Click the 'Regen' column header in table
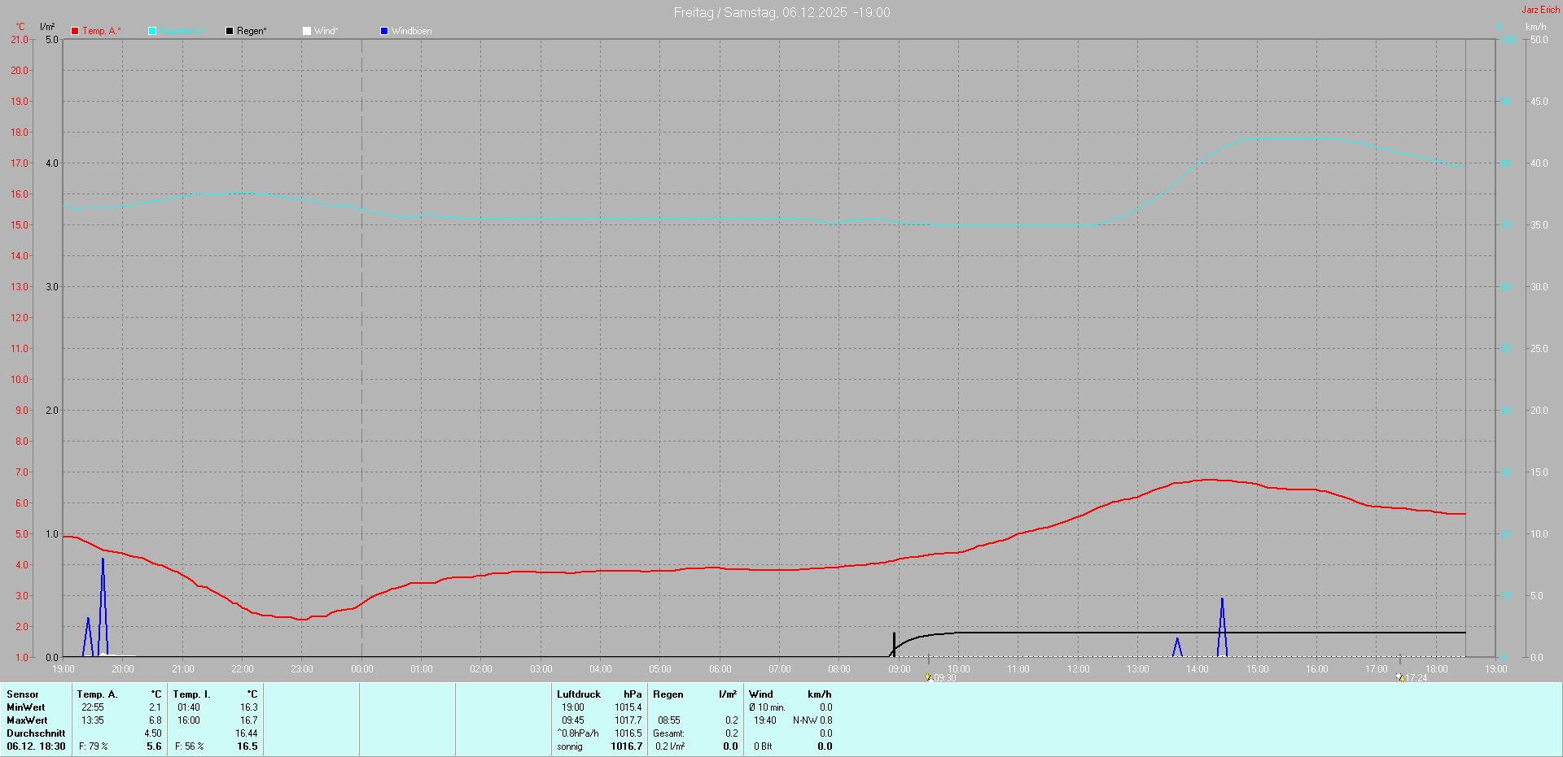The image size is (1563, 757). click(x=668, y=694)
